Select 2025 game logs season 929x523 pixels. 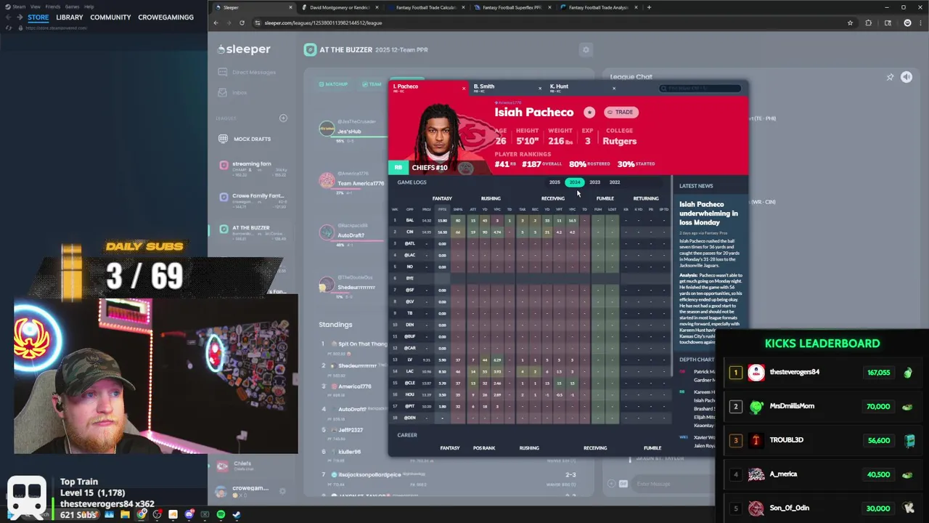554,182
